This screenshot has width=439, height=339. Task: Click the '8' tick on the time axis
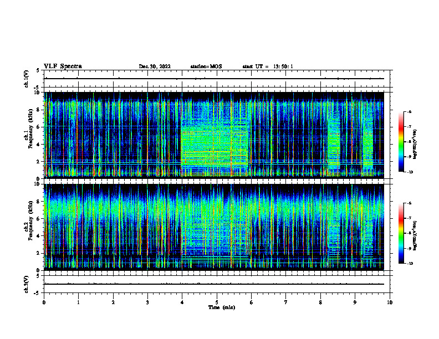point(320,302)
